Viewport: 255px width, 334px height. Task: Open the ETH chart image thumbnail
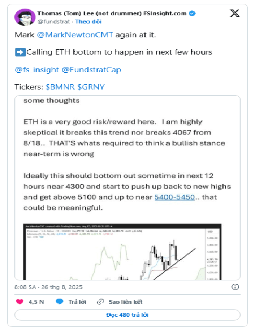click(122, 252)
